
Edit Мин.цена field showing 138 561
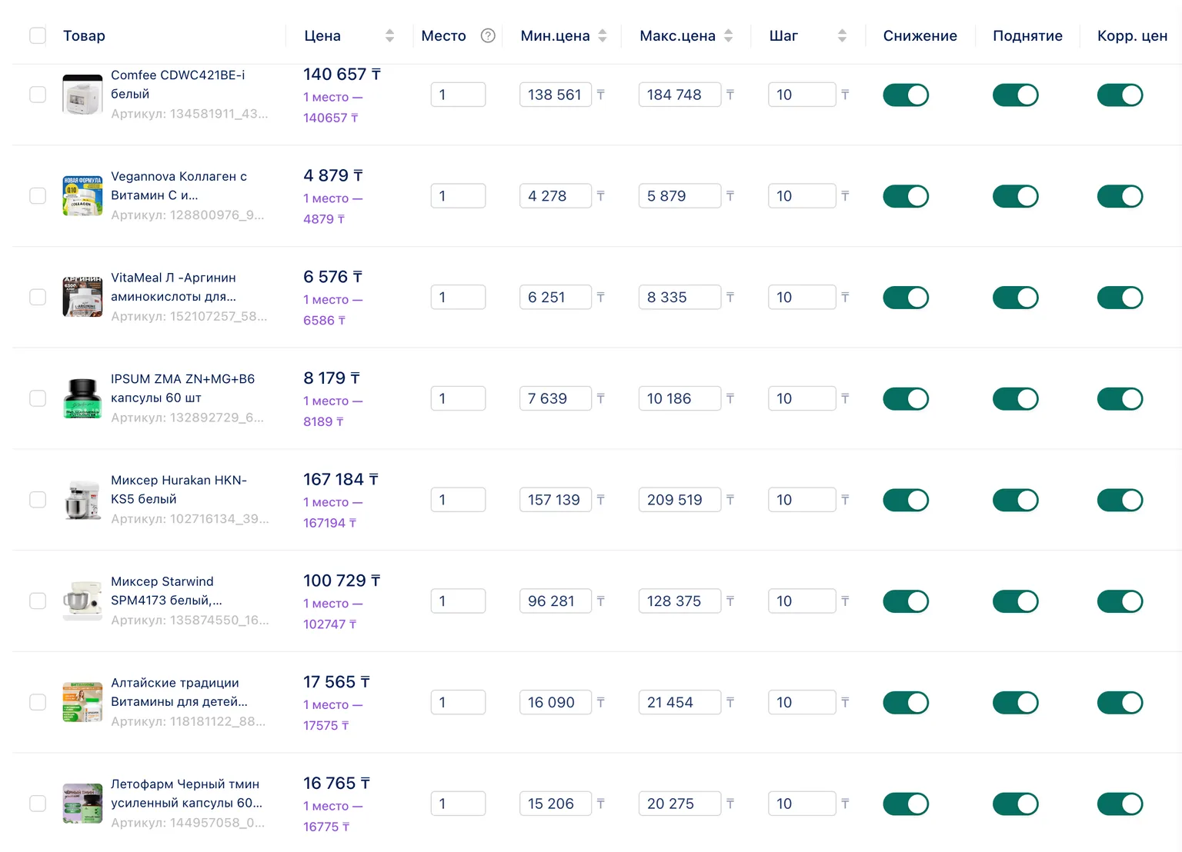(x=556, y=95)
